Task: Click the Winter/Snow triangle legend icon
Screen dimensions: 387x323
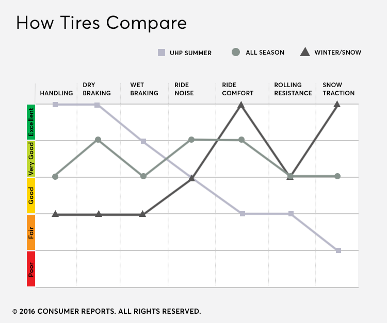Action: pyautogui.click(x=305, y=52)
